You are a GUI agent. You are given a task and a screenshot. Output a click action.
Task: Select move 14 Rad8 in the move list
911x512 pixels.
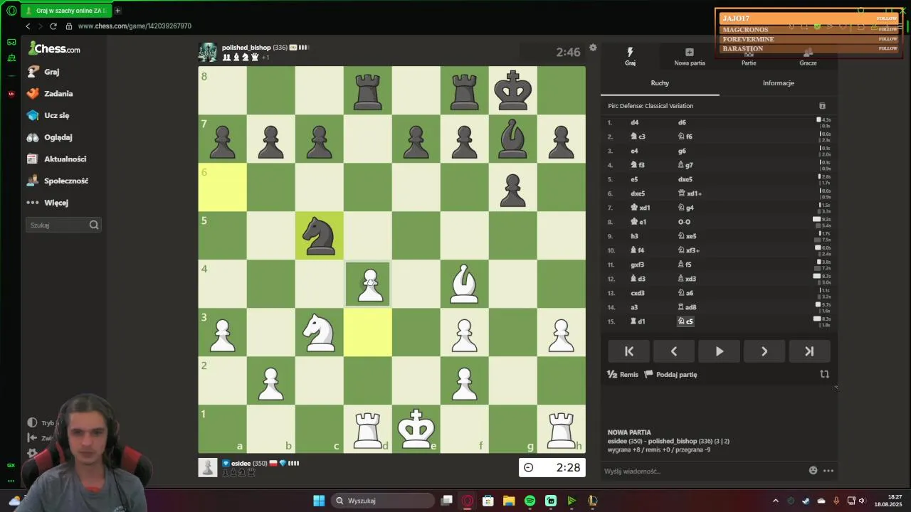click(686, 307)
